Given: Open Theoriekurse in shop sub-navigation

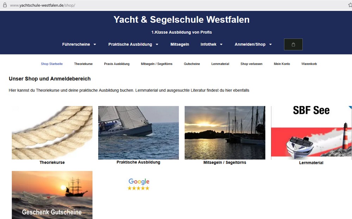Looking at the screenshot, I should pyautogui.click(x=83, y=64).
